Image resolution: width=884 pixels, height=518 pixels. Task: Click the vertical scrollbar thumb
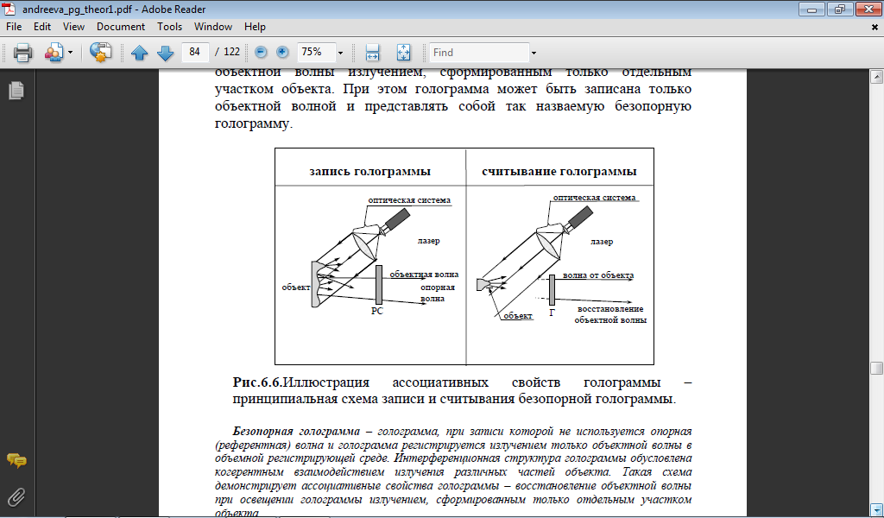pos(876,368)
